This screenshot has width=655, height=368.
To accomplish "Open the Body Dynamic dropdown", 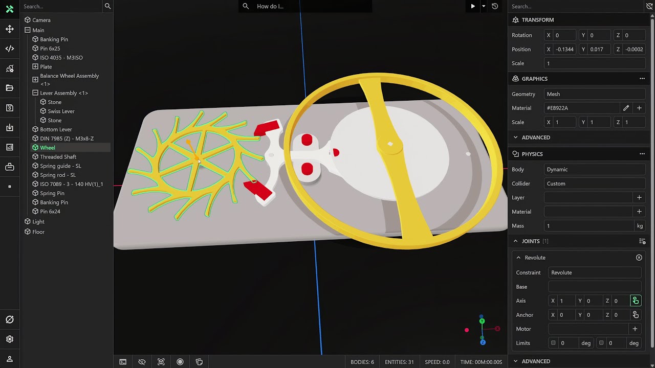I will (595, 169).
